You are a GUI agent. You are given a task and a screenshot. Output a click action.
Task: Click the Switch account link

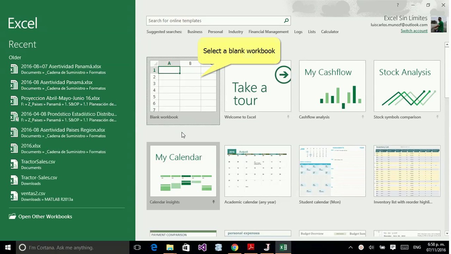pos(414,31)
